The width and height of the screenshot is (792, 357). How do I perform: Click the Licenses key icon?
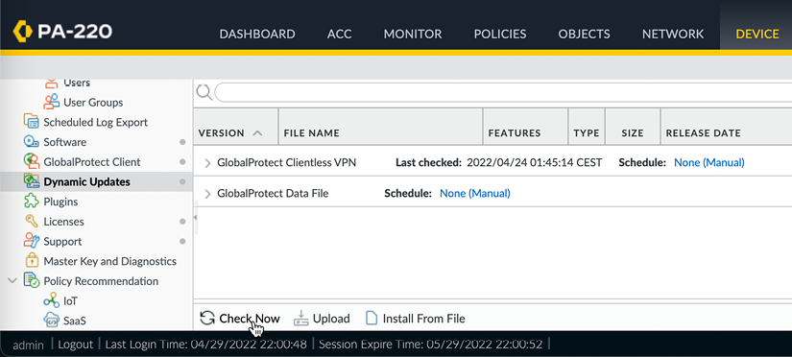point(32,221)
